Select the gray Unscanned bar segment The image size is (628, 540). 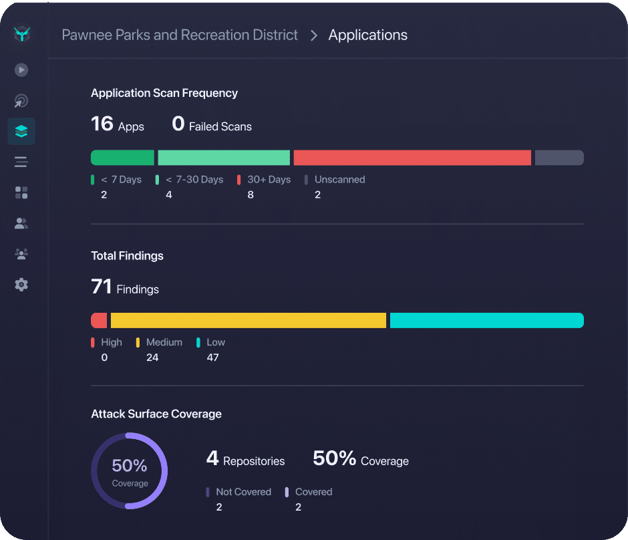pos(559,158)
